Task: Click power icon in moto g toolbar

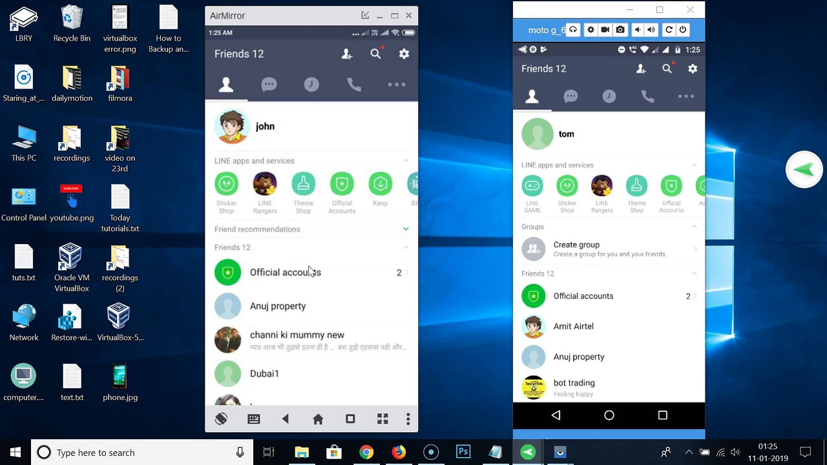Action: coord(682,30)
